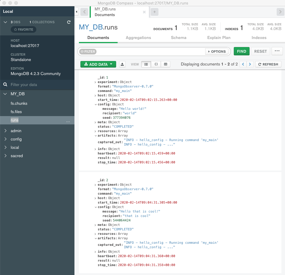Open the Explain Plan tab
Viewport: 285px width, 275px height.
click(x=219, y=37)
